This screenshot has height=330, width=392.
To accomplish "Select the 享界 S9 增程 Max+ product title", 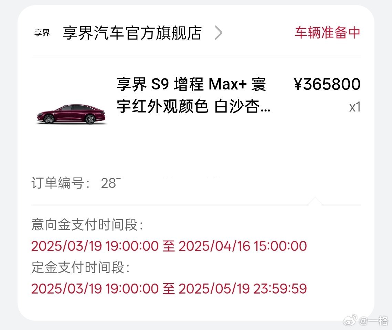I will point(191,84).
